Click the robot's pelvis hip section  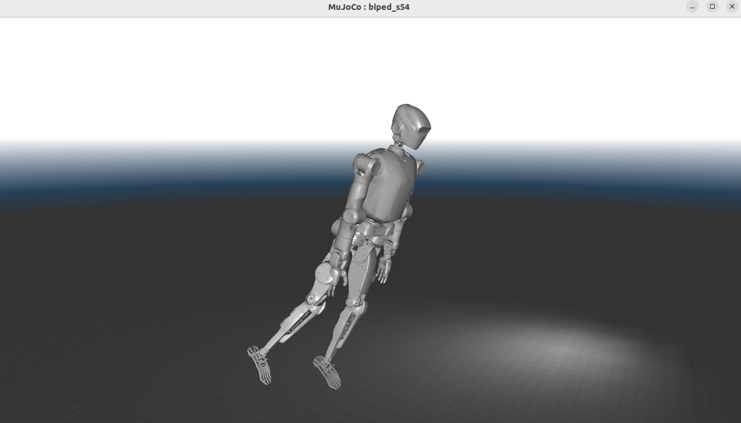tap(368, 236)
